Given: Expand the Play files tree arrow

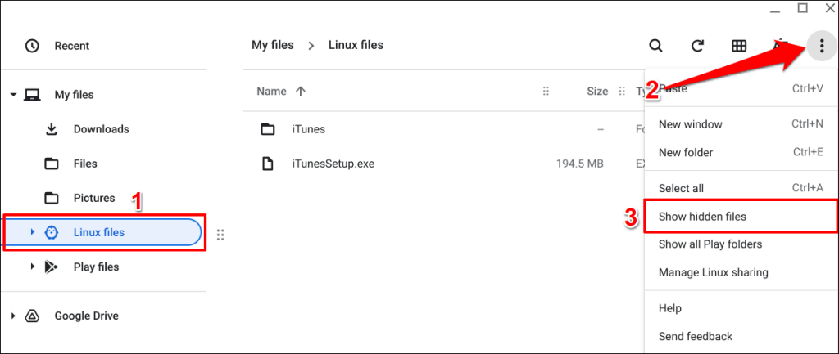Looking at the screenshot, I should 33,267.
